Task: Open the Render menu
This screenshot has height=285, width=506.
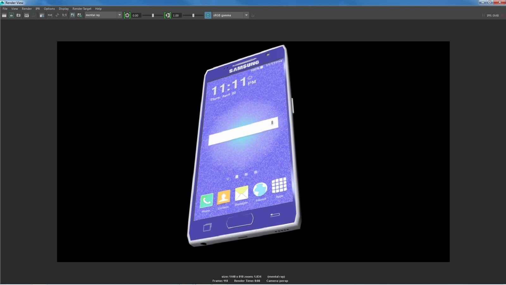Action: pyautogui.click(x=27, y=9)
